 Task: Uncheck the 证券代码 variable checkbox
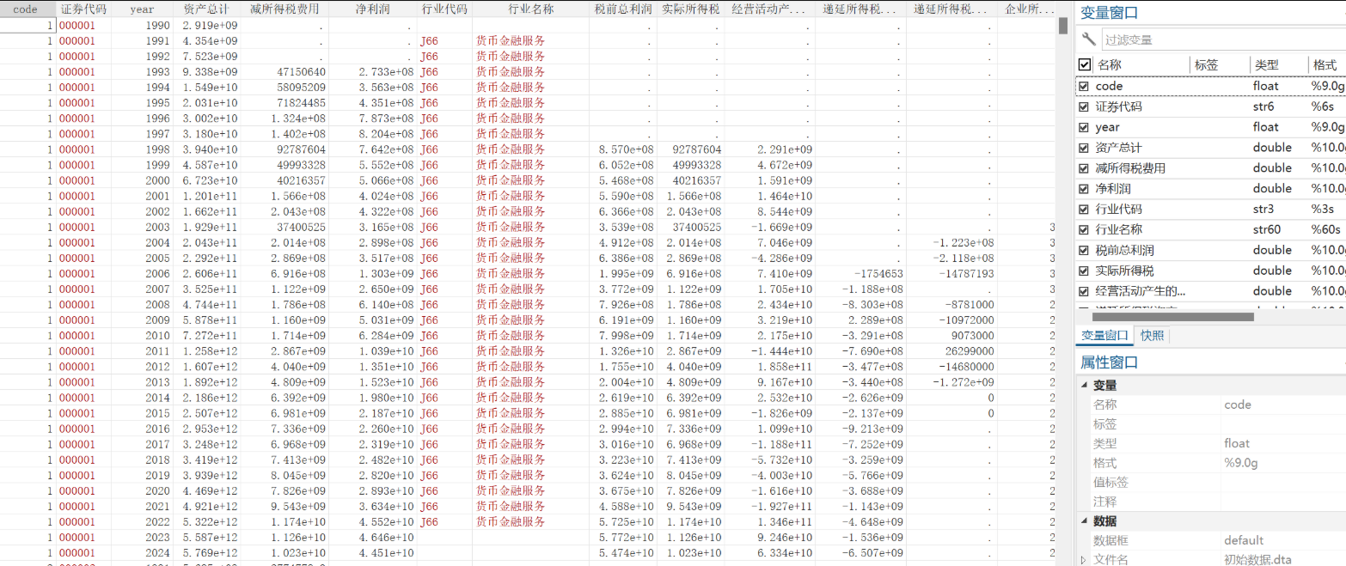click(x=1084, y=107)
